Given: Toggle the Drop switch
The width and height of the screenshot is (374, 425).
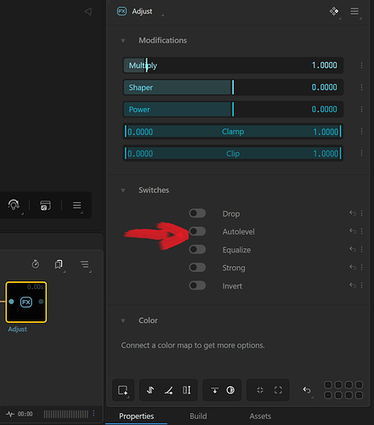Looking at the screenshot, I should [x=197, y=213].
